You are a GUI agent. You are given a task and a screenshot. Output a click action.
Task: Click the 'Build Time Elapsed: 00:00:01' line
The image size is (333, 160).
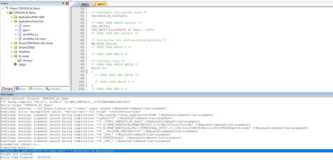coord(26,157)
